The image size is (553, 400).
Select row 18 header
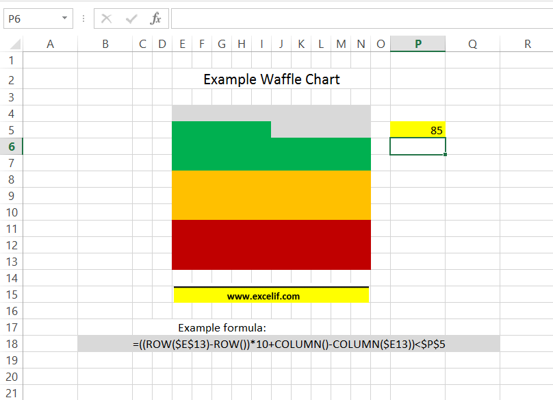pyautogui.click(x=11, y=344)
